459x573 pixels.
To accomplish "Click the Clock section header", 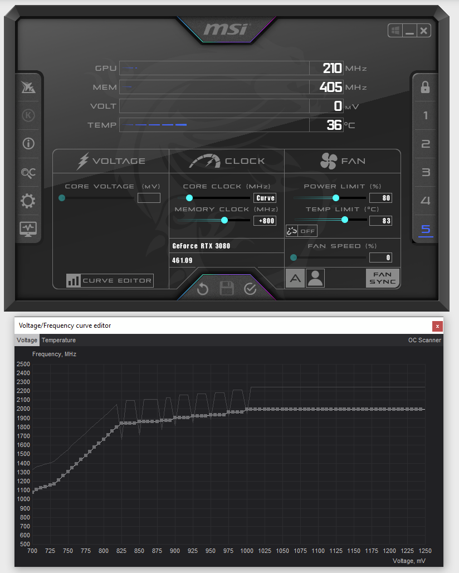I will tap(227, 161).
